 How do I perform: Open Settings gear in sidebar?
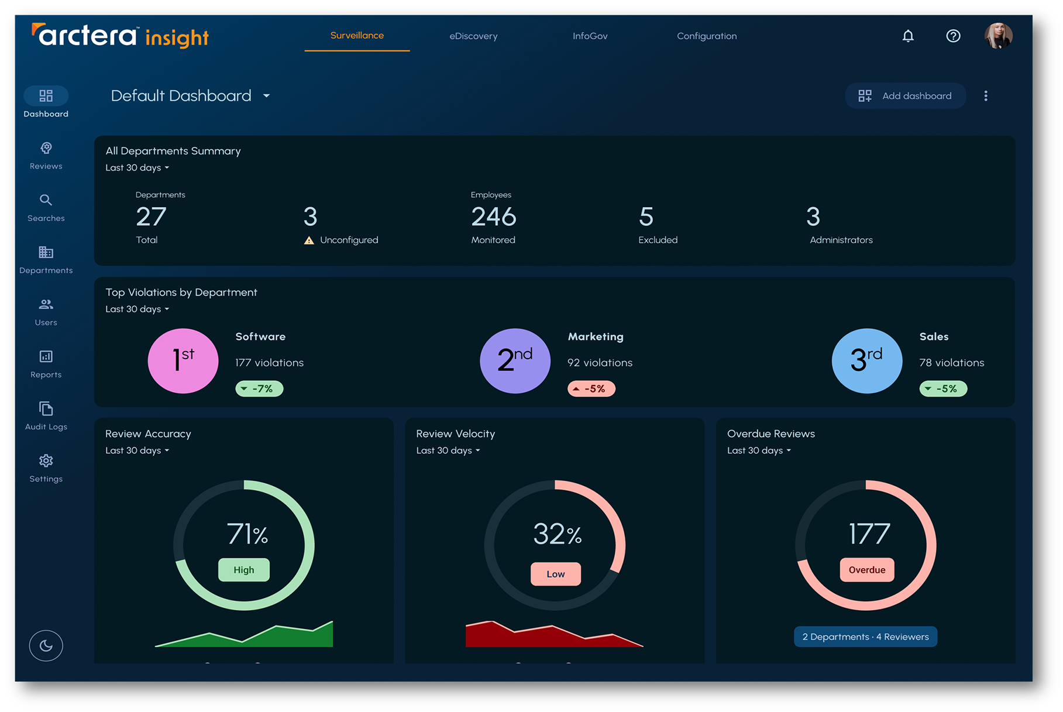coord(46,461)
